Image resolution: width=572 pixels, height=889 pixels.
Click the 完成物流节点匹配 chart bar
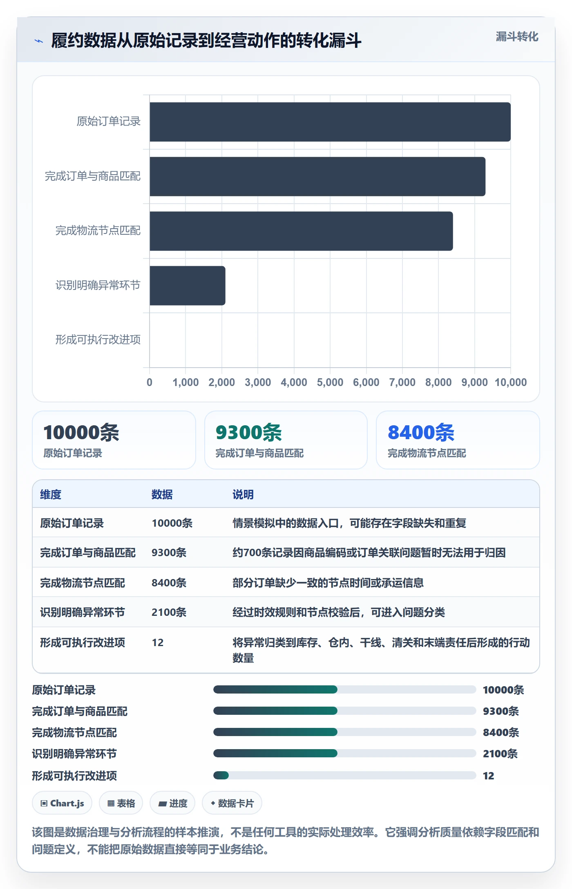(x=301, y=231)
